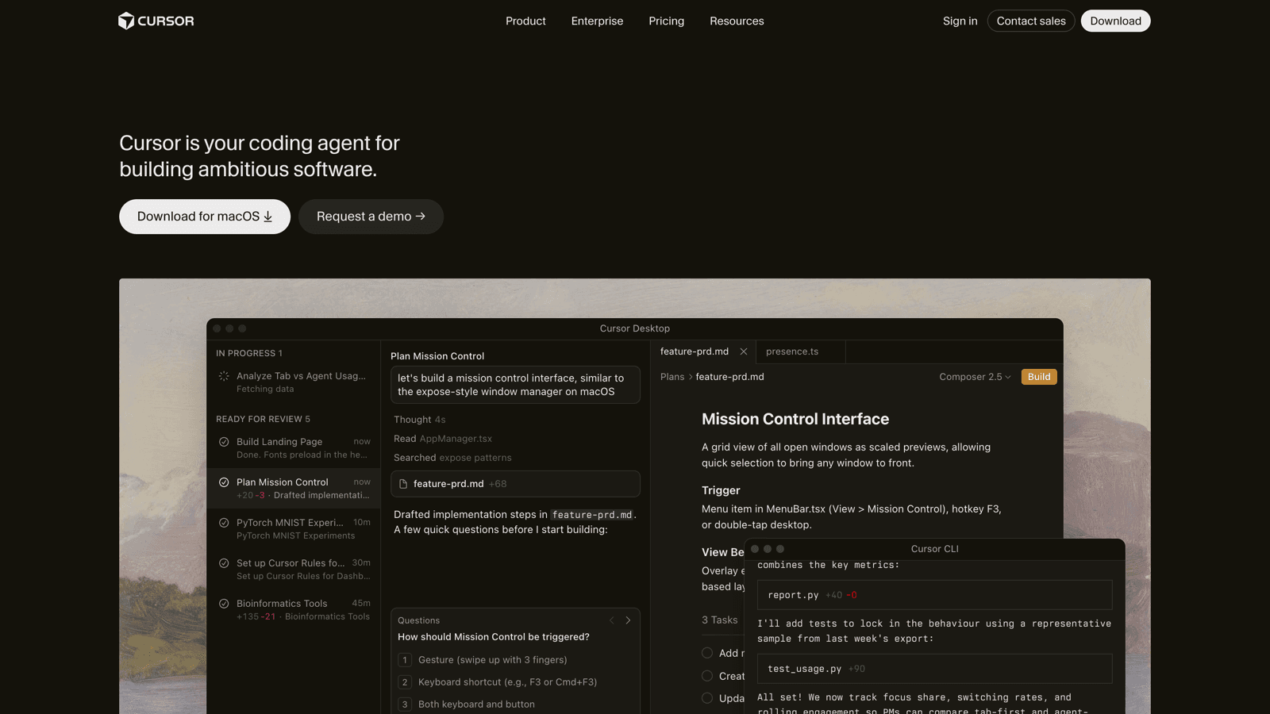The height and width of the screenshot is (714, 1270).
Task: Click the mission control prompt message box
Action: [515, 385]
